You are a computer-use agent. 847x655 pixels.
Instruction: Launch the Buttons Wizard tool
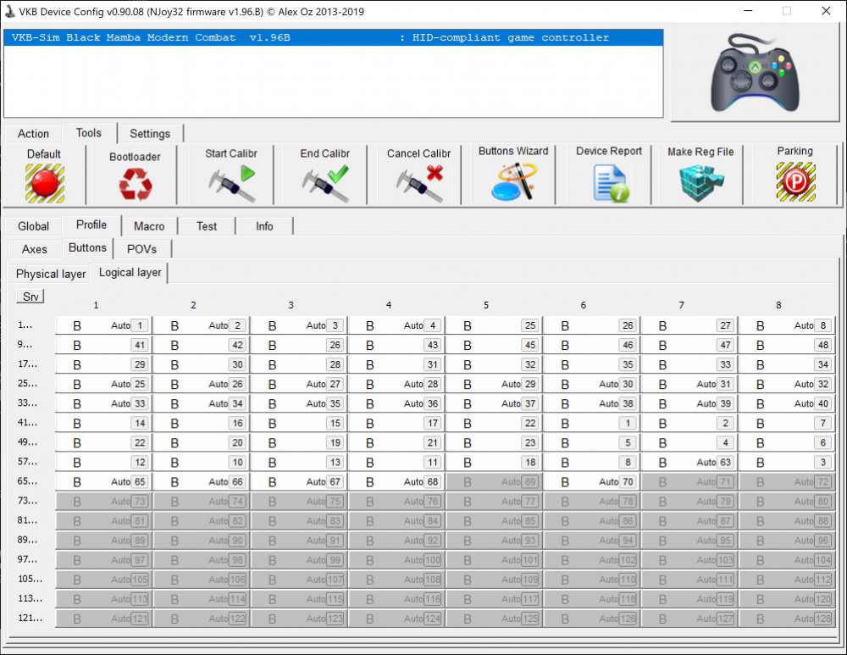coord(513,181)
